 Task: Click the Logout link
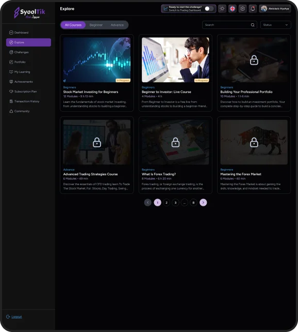point(16,317)
